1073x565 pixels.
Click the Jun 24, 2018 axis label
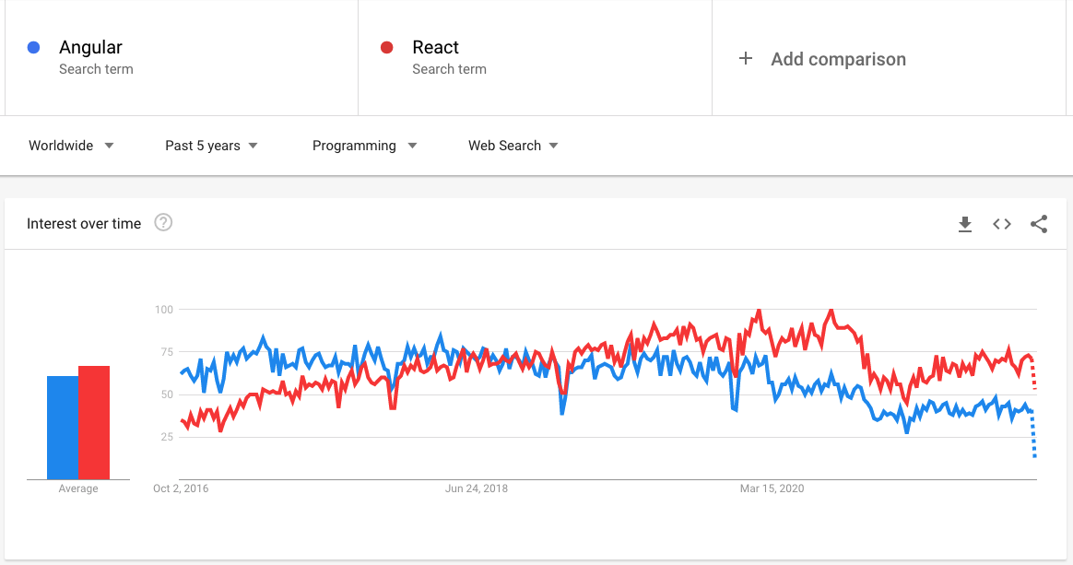(477, 488)
